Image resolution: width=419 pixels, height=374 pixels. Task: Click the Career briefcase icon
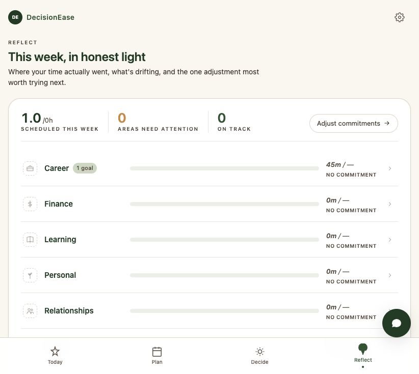[30, 168]
